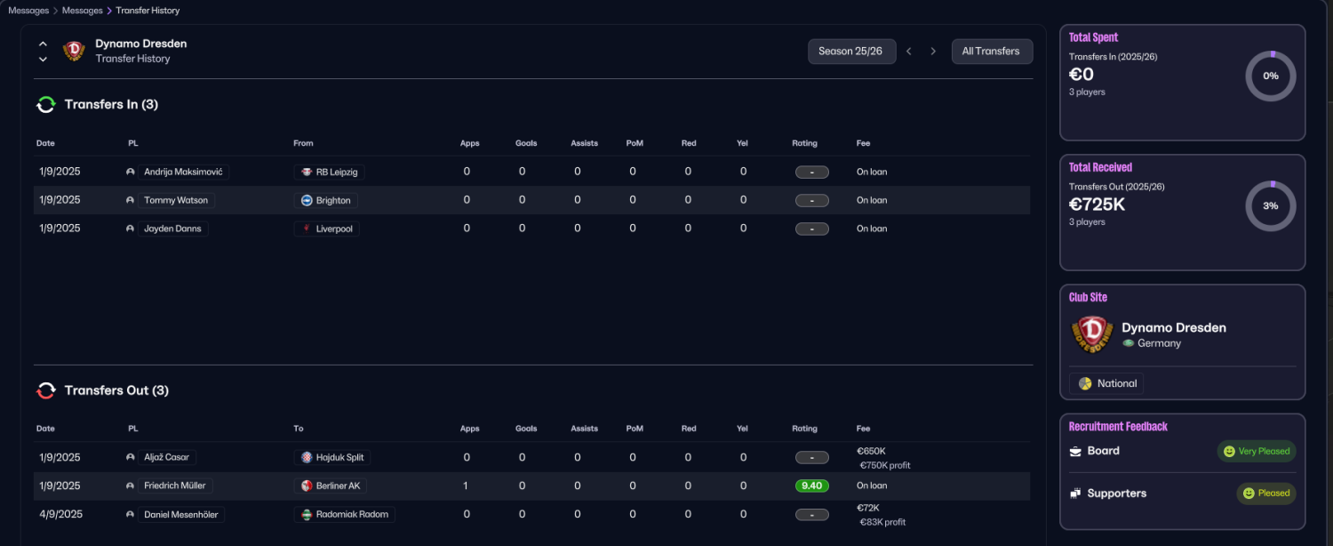The height and width of the screenshot is (546, 1333).
Task: Sort Transfers In by Apps column
Action: 470,143
